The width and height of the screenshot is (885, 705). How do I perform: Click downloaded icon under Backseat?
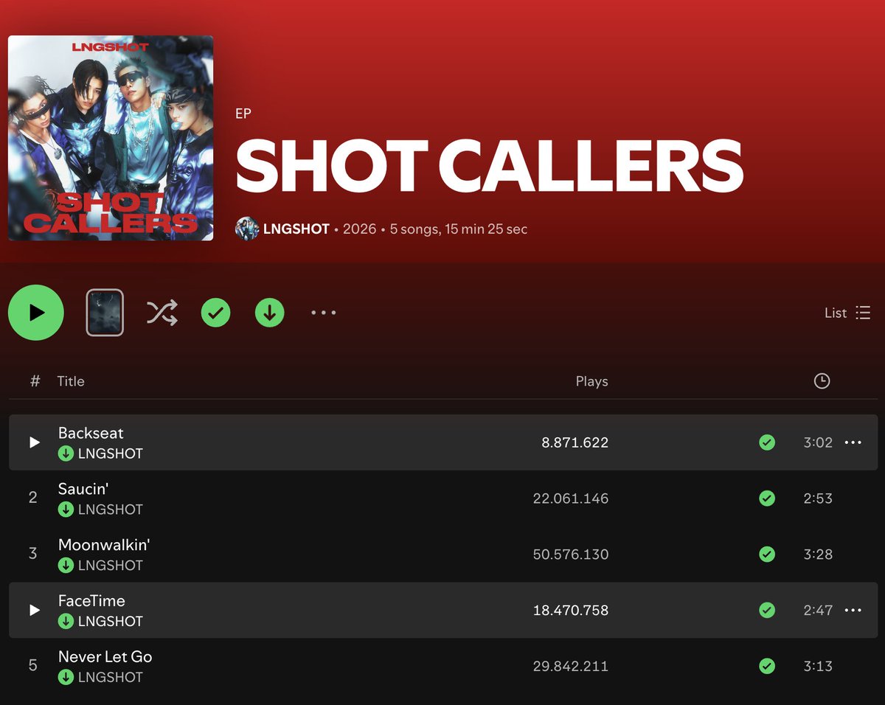[x=66, y=454]
